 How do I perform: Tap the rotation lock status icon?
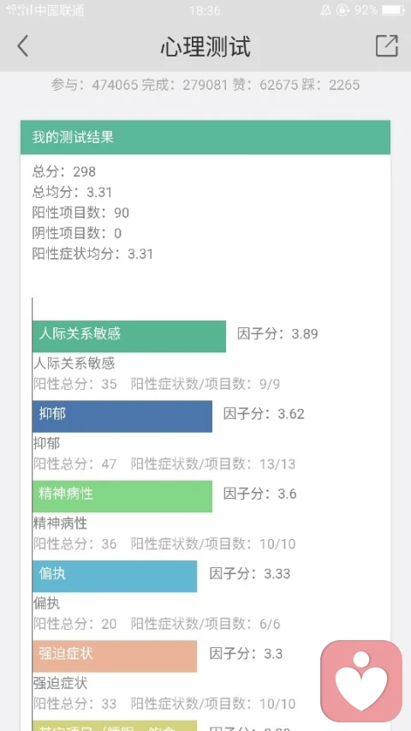[342, 10]
